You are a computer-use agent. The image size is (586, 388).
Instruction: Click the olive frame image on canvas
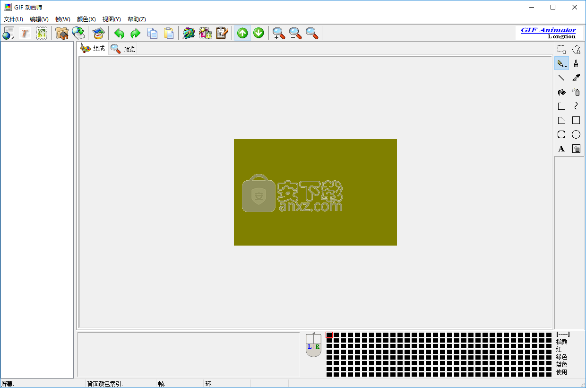pos(315,192)
